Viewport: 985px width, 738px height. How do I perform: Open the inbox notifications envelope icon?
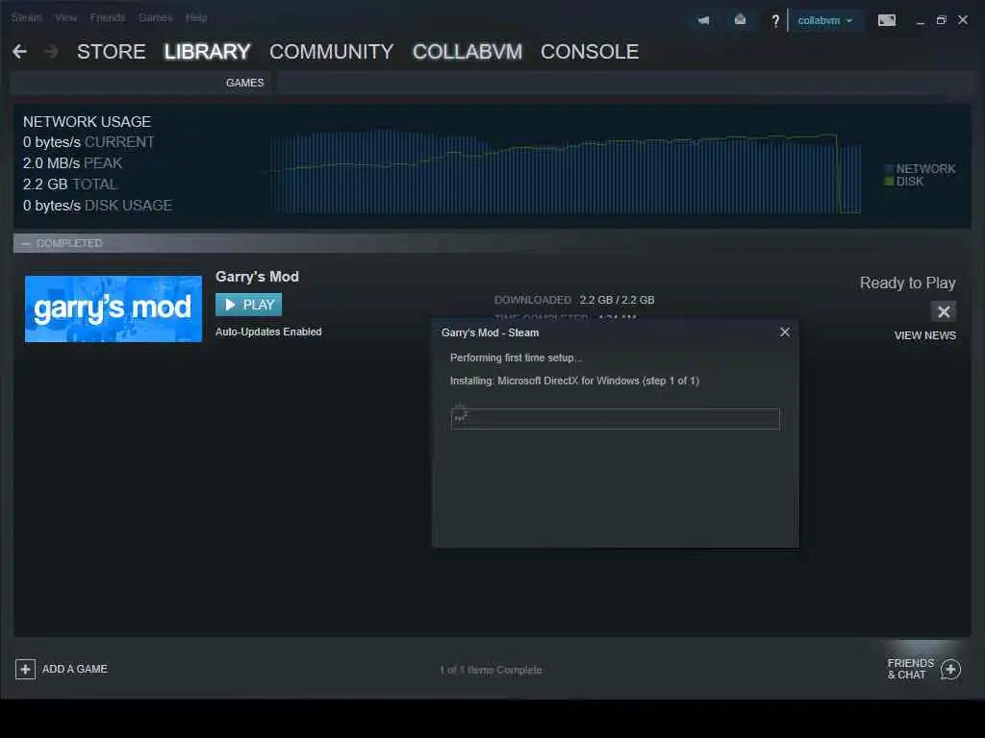740,20
